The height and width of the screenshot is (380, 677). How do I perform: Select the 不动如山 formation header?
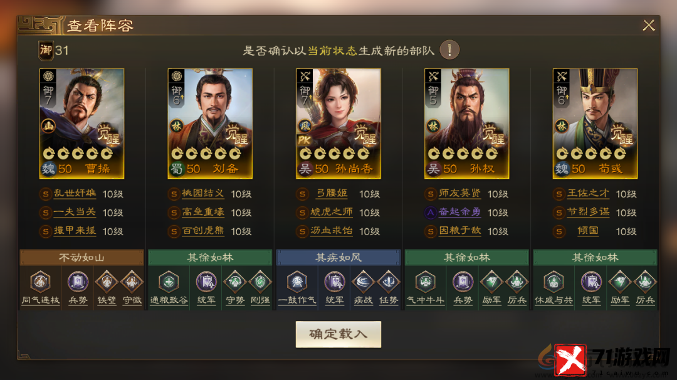point(81,257)
